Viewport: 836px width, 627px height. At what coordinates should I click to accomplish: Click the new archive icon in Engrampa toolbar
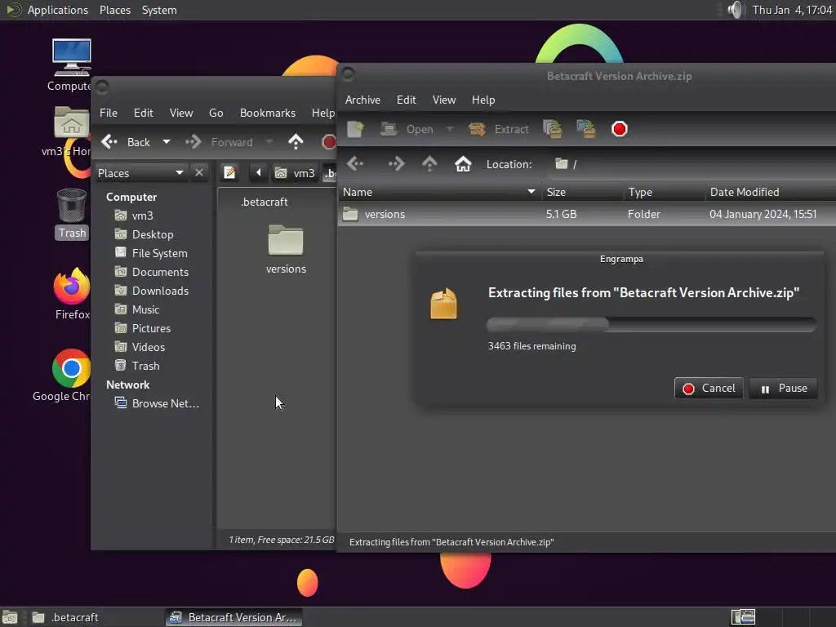(355, 129)
